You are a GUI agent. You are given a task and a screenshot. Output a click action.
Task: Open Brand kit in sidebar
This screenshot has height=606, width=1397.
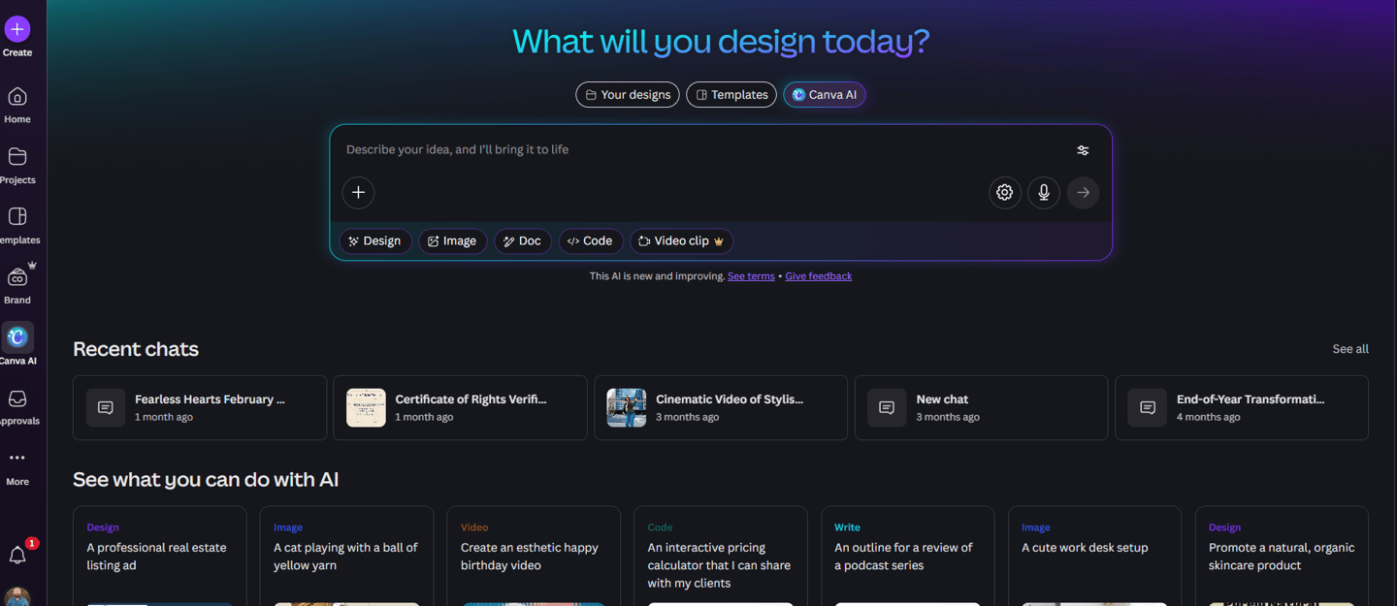(17, 285)
